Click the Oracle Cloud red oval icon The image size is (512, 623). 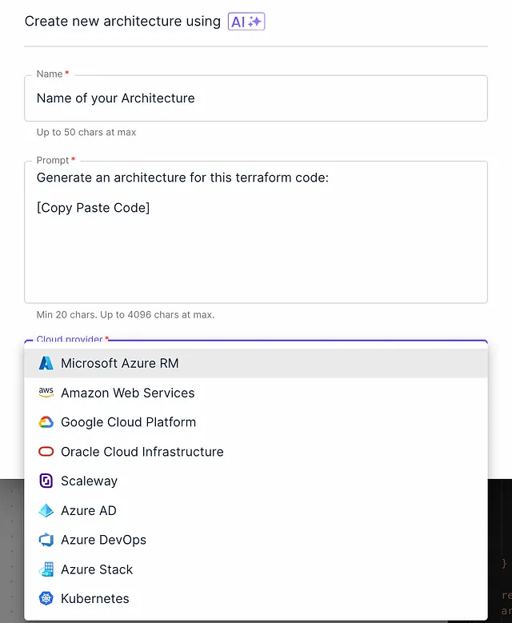click(46, 451)
